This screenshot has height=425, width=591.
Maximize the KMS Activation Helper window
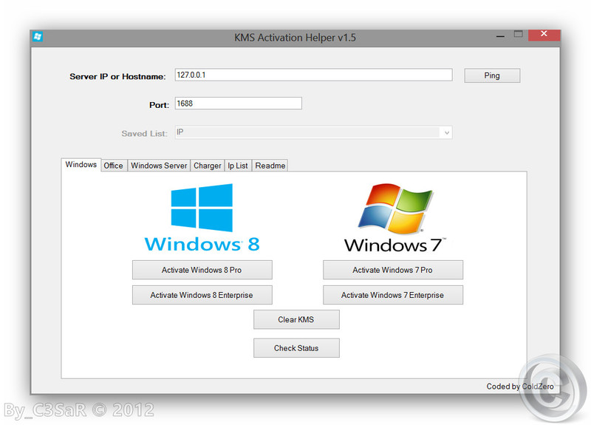click(x=519, y=34)
